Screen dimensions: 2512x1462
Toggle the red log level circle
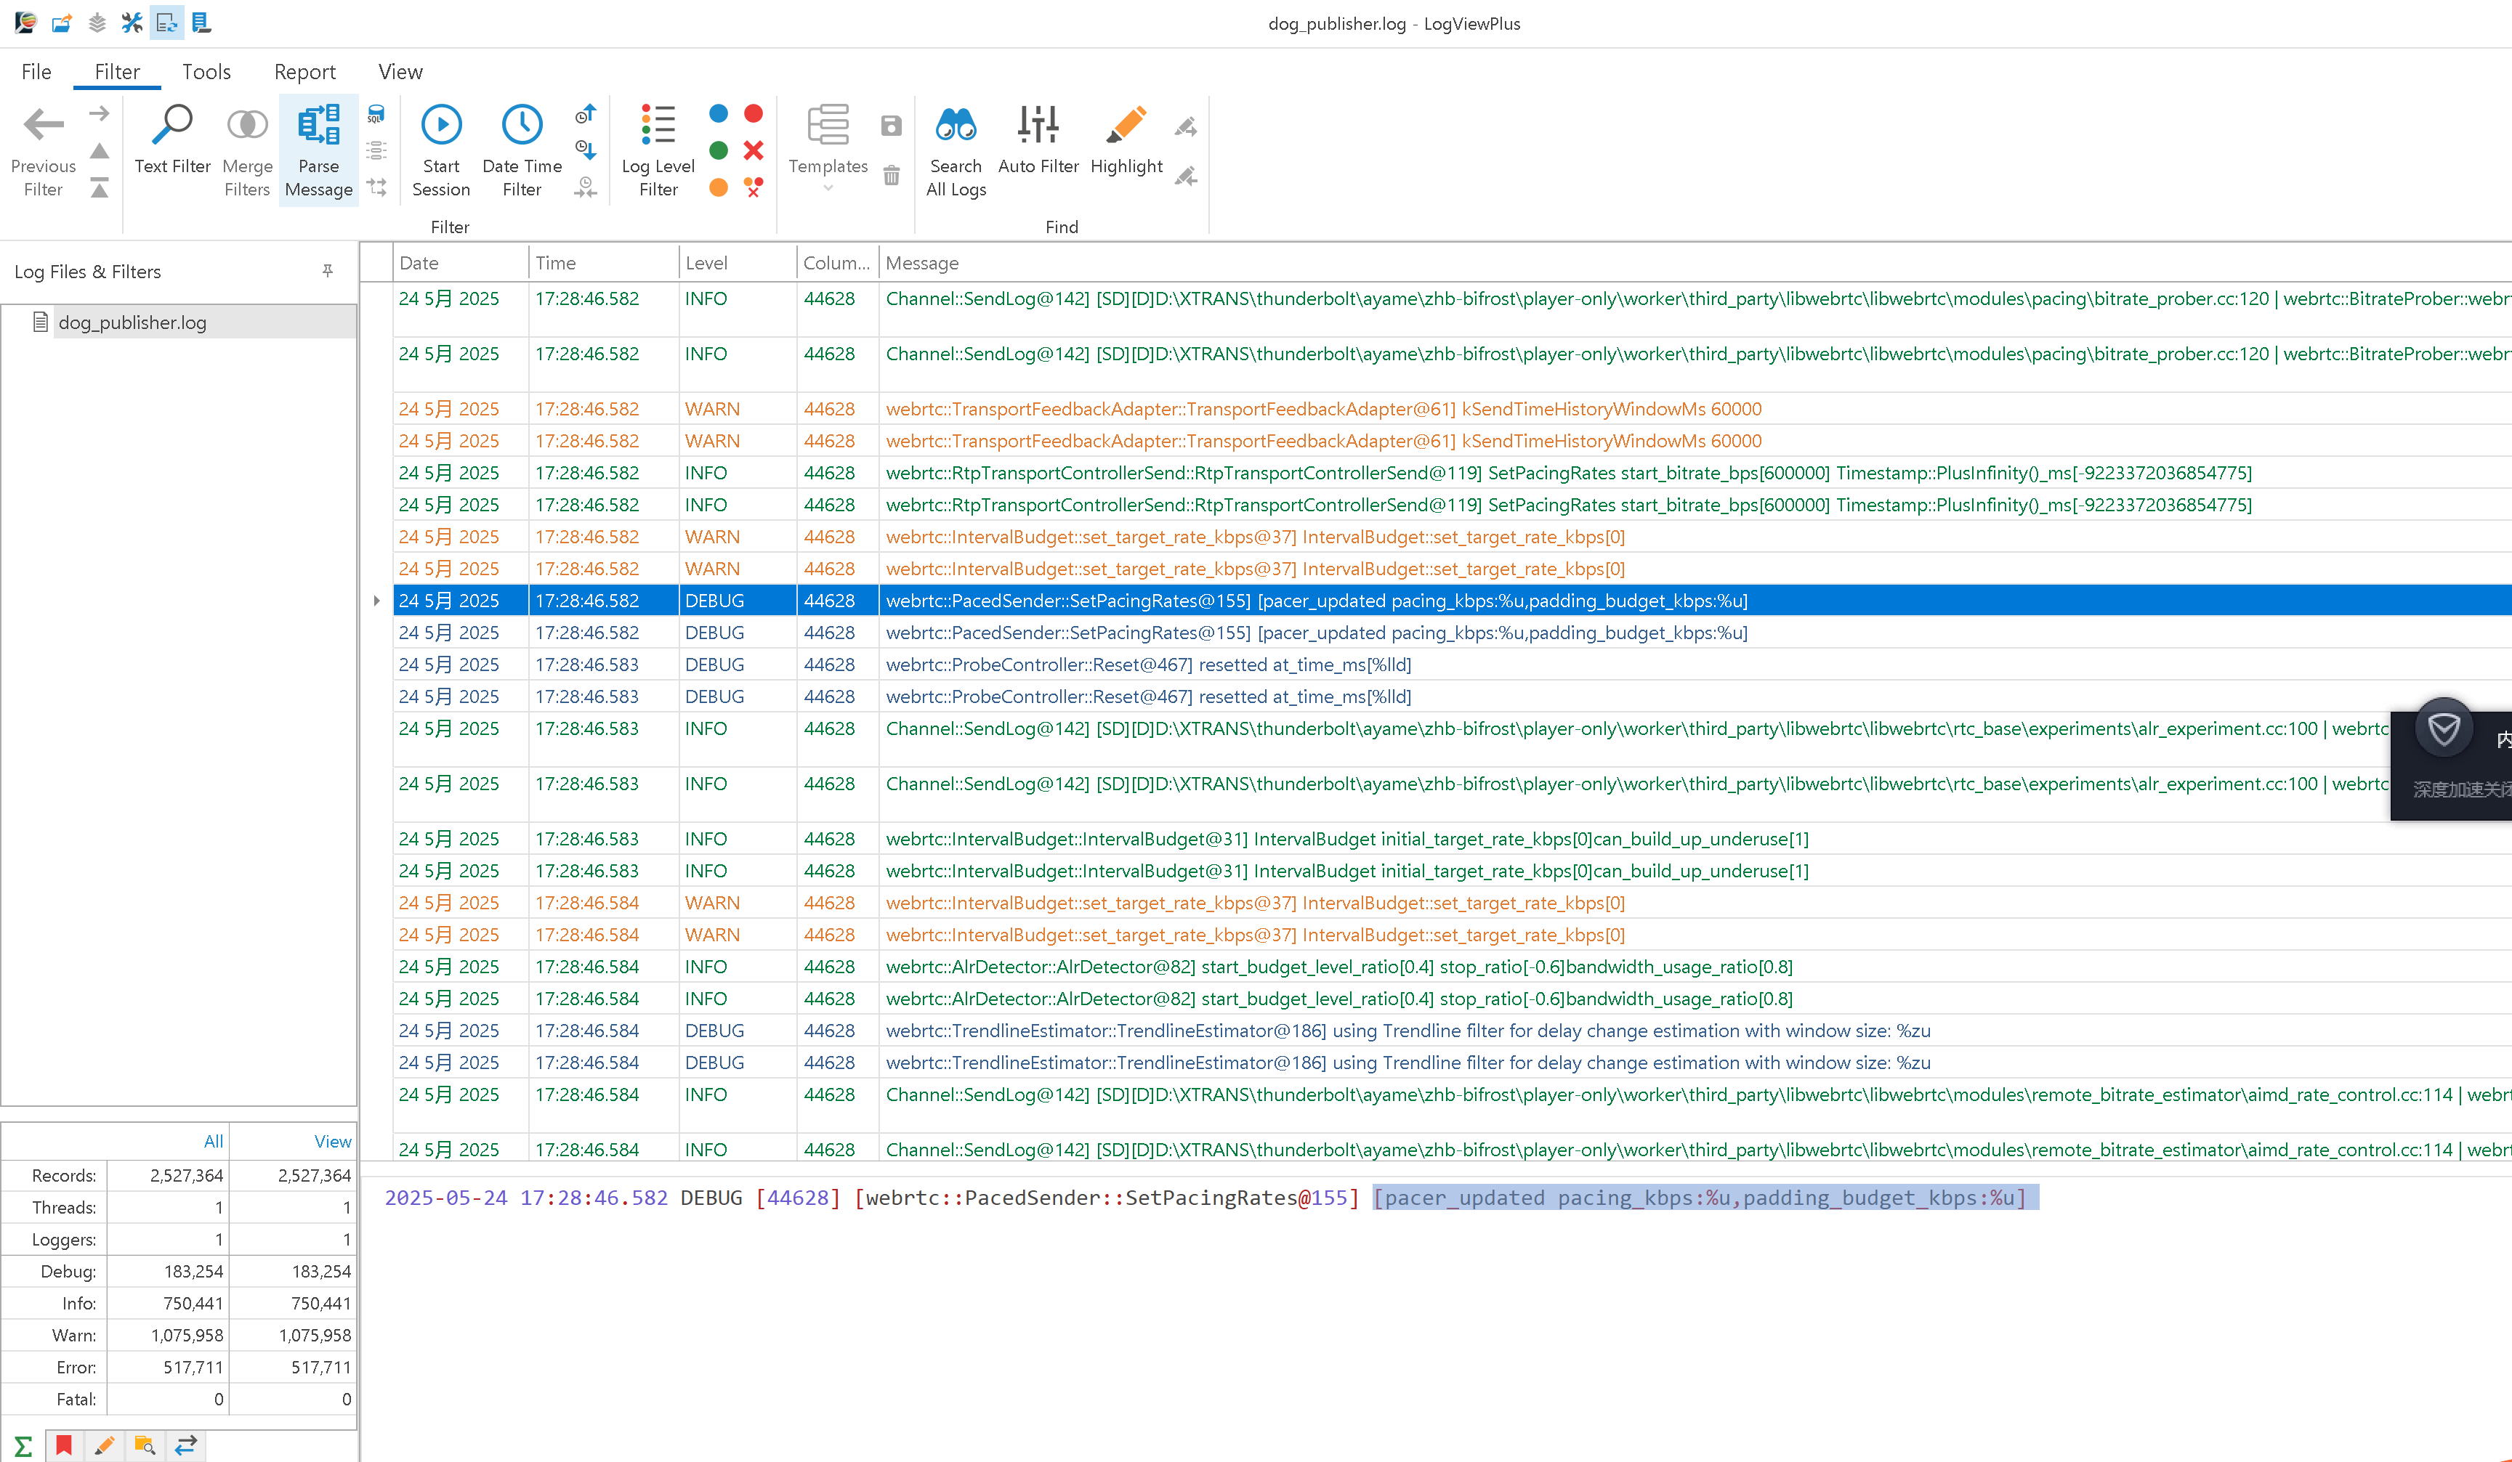click(x=754, y=113)
